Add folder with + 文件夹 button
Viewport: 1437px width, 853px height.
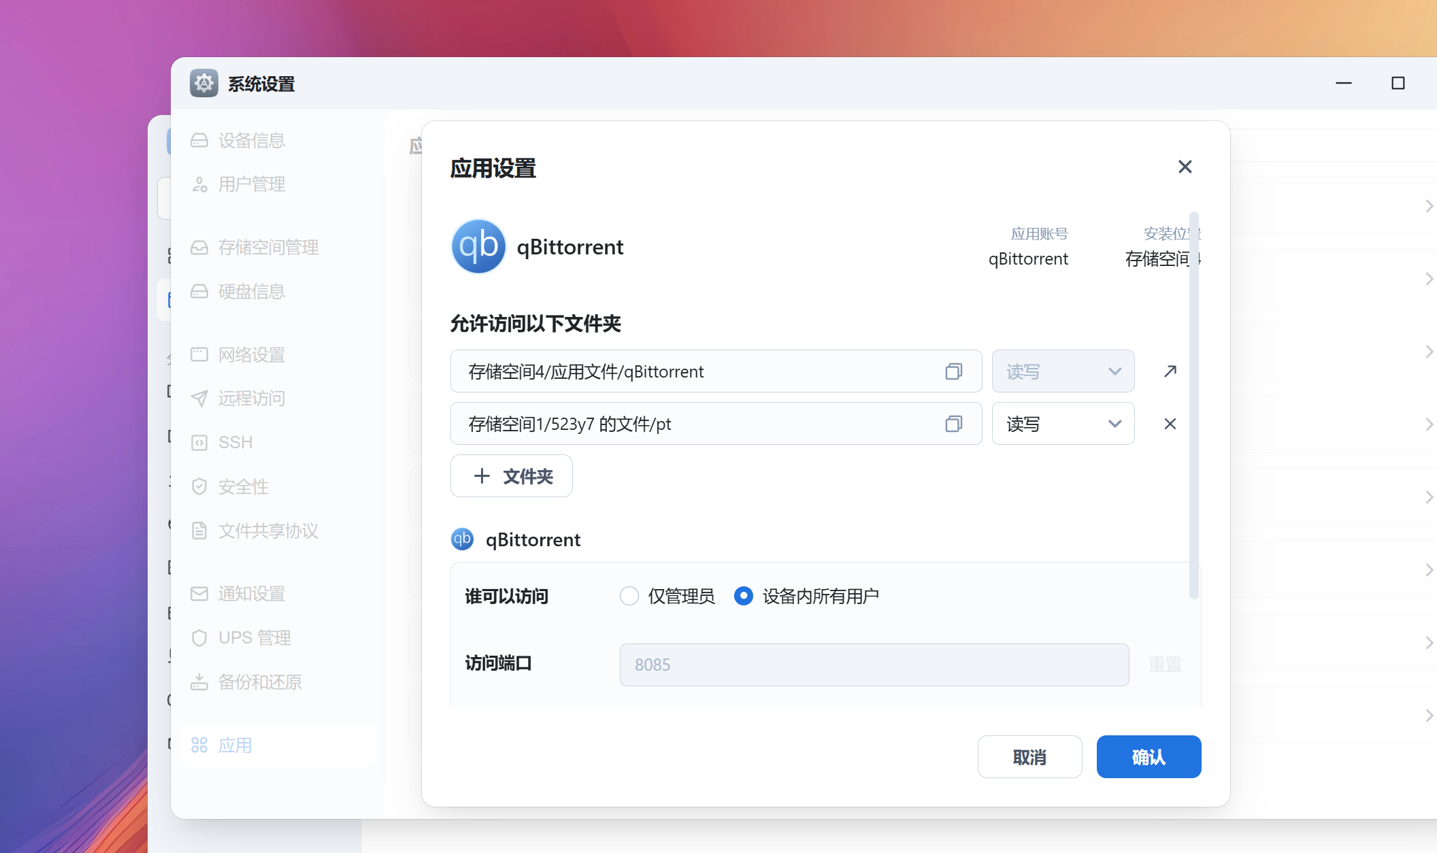tap(512, 476)
